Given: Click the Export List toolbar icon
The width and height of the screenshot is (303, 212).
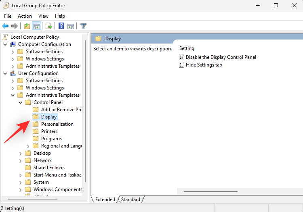Looking at the screenshot, I should click(x=49, y=26).
